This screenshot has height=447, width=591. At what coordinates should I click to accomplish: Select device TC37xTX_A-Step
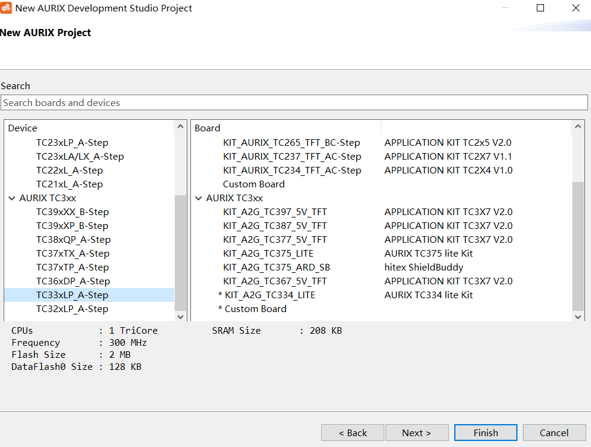73,254
